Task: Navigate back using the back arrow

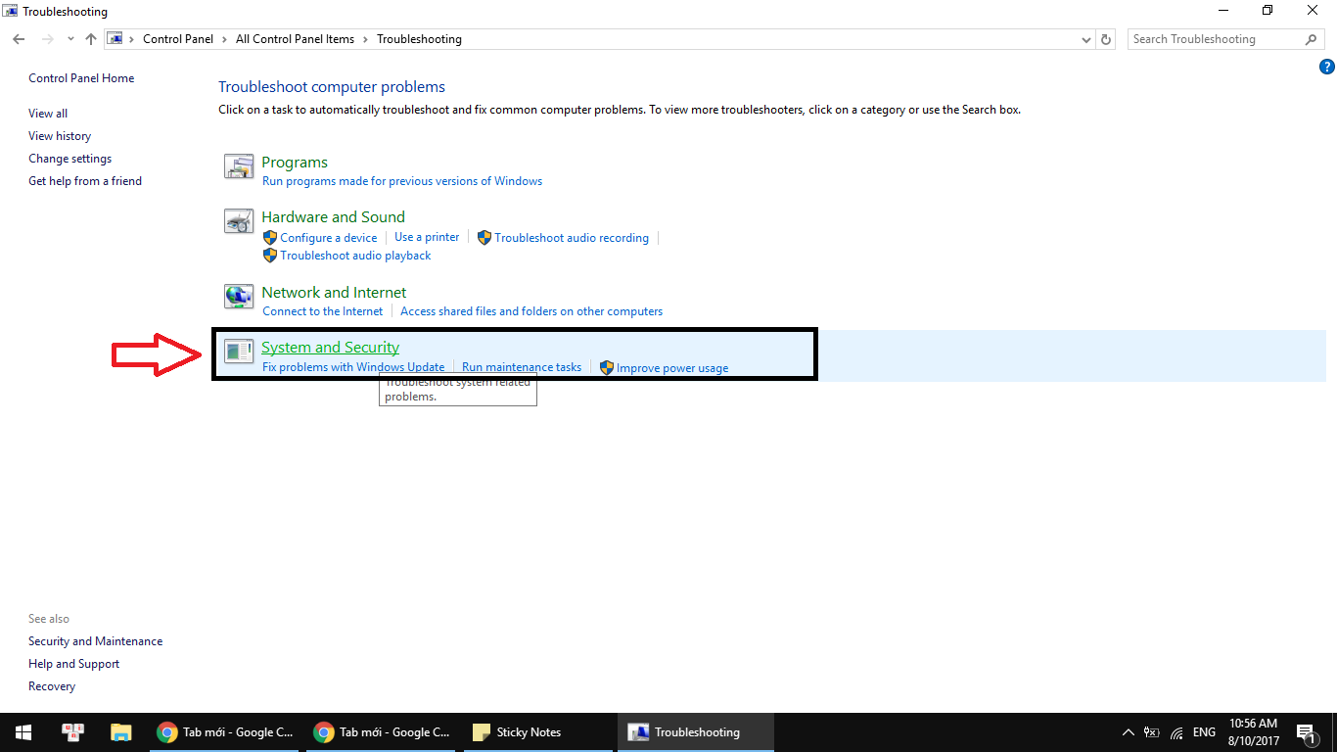Action: pos(19,39)
